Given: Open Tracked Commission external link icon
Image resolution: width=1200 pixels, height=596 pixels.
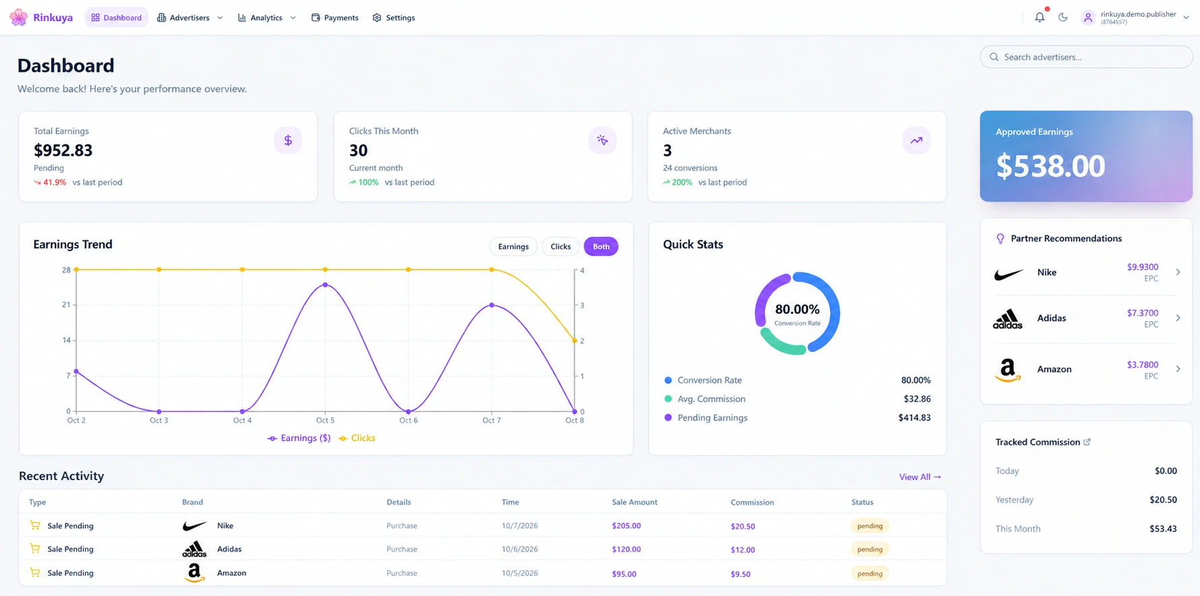Looking at the screenshot, I should pos(1087,442).
